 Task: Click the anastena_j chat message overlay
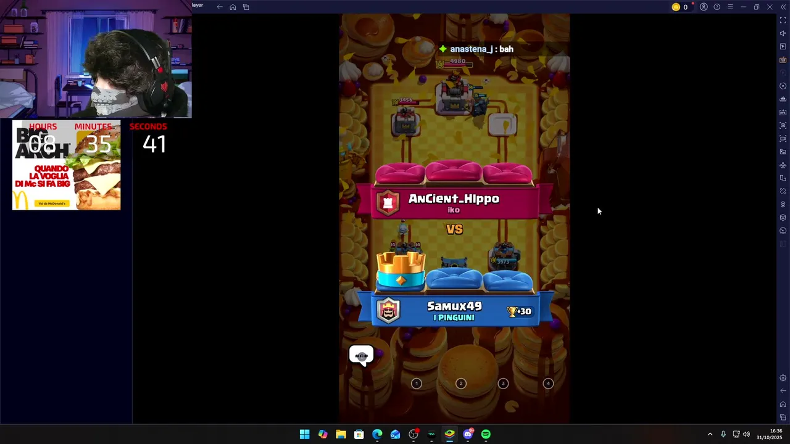pyautogui.click(x=476, y=49)
